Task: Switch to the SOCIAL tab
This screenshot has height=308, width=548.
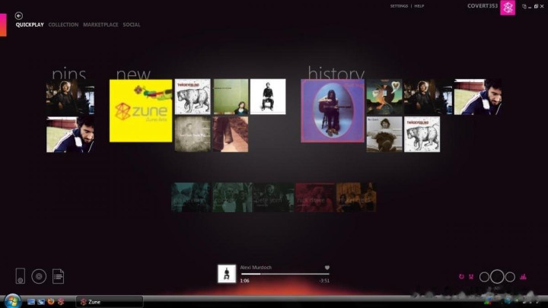Action: [132, 25]
